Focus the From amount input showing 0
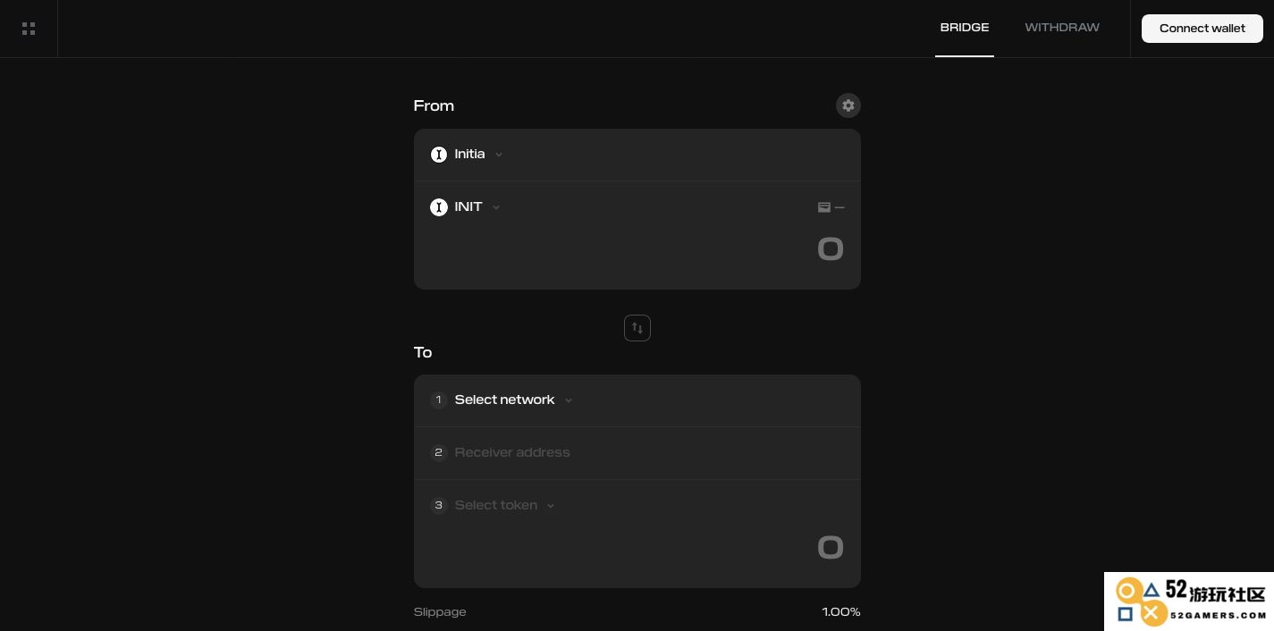This screenshot has width=1274, height=631. 831,248
